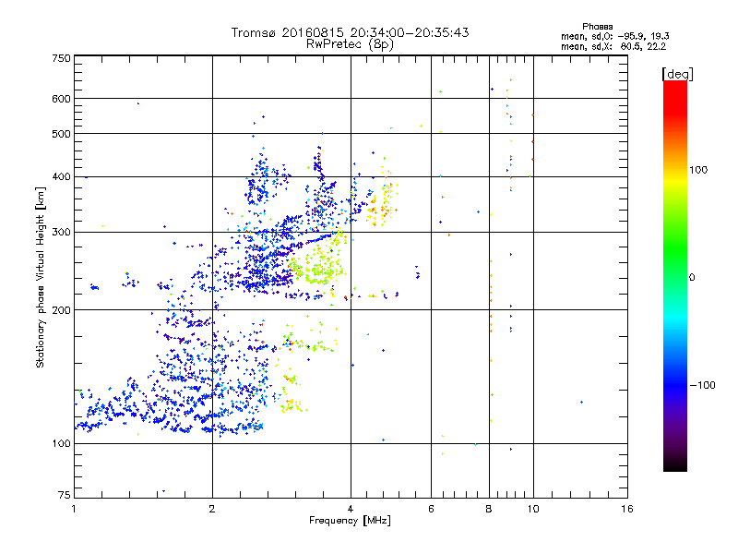Image resolution: width=738 pixels, height=554 pixels.
Task: Click the 'RwPretec (8p)' subtitle
Action: [x=350, y=44]
